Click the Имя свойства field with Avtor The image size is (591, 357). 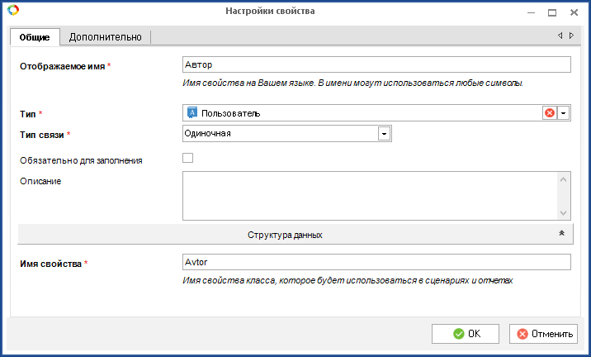(x=376, y=262)
